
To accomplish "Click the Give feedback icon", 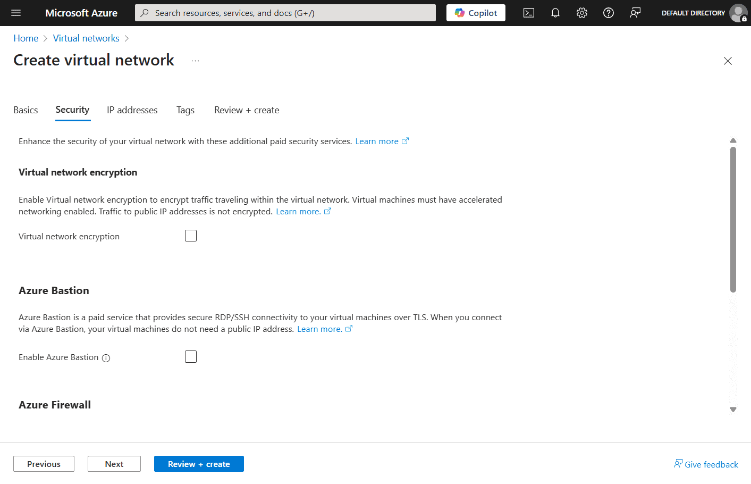I will 678,463.
